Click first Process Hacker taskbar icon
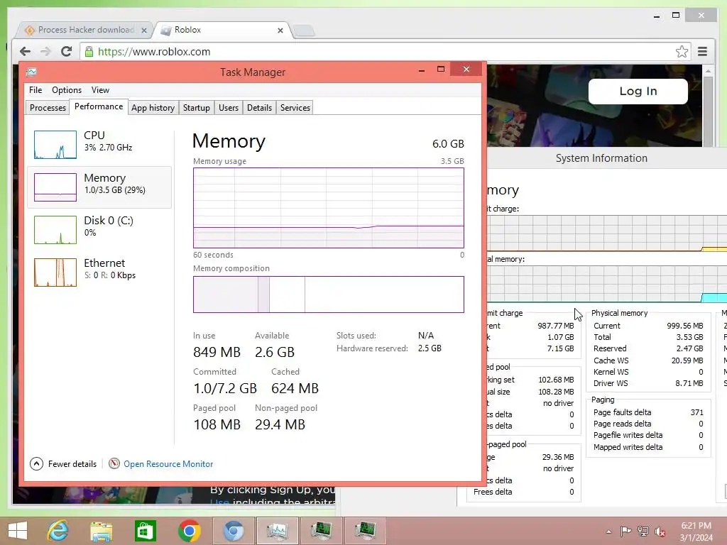 (x=321, y=531)
